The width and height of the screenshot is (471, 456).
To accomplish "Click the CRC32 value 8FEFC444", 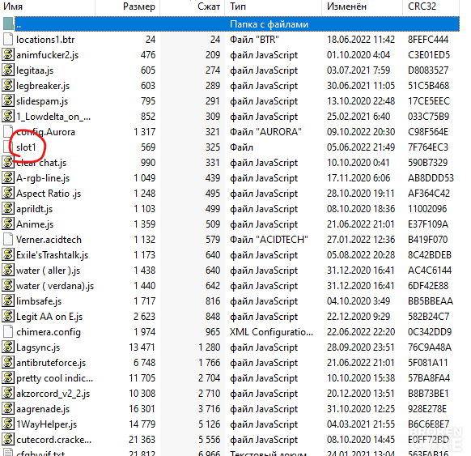I will point(428,40).
